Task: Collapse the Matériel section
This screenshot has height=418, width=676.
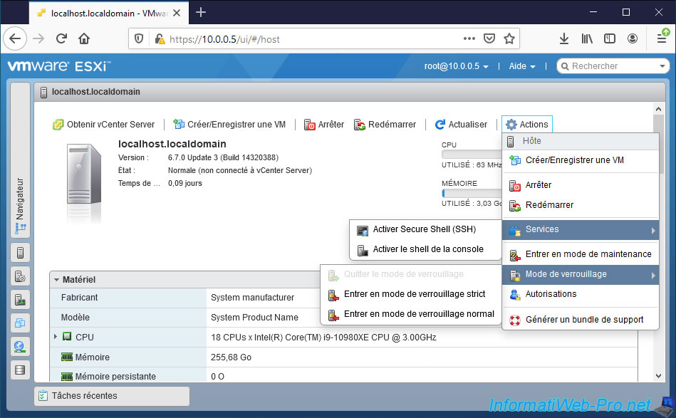Action: pos(57,280)
